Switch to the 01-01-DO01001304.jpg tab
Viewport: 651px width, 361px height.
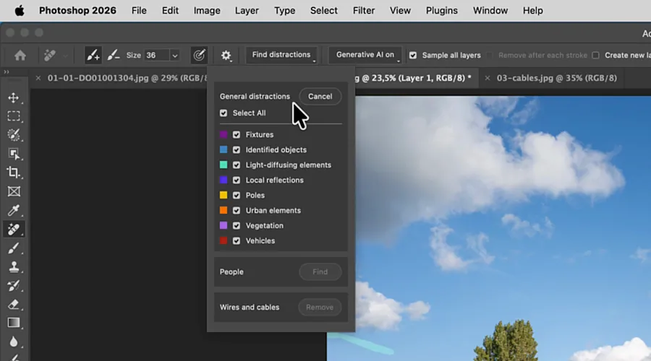pyautogui.click(x=127, y=78)
